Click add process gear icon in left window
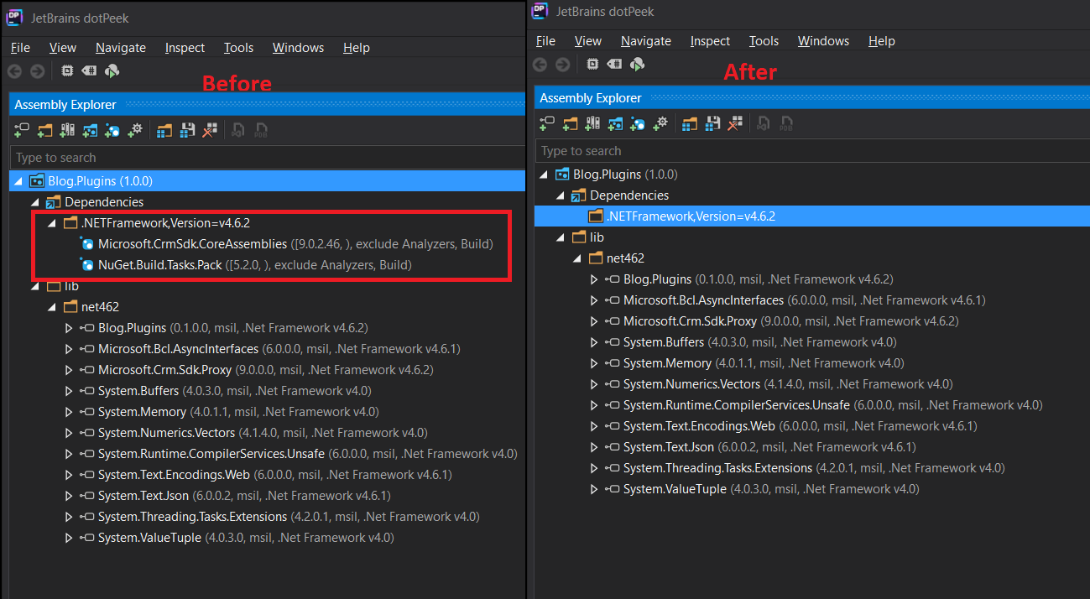 click(x=136, y=130)
